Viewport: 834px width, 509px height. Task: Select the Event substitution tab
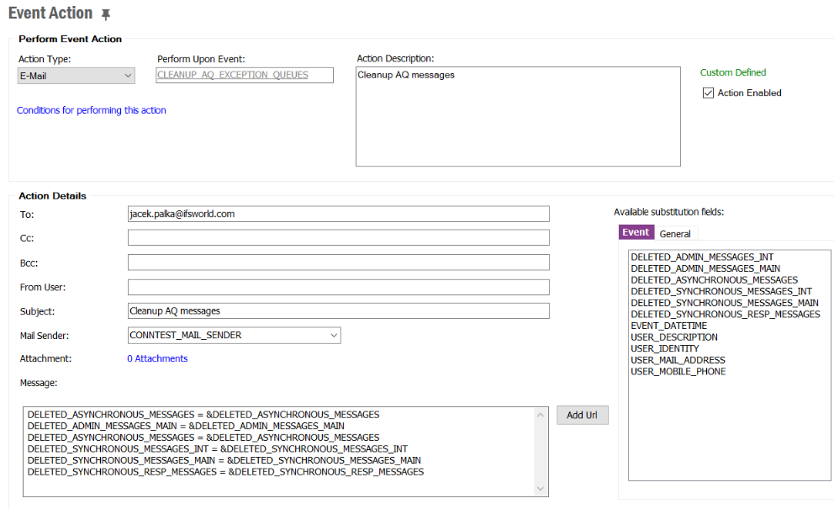click(x=636, y=233)
